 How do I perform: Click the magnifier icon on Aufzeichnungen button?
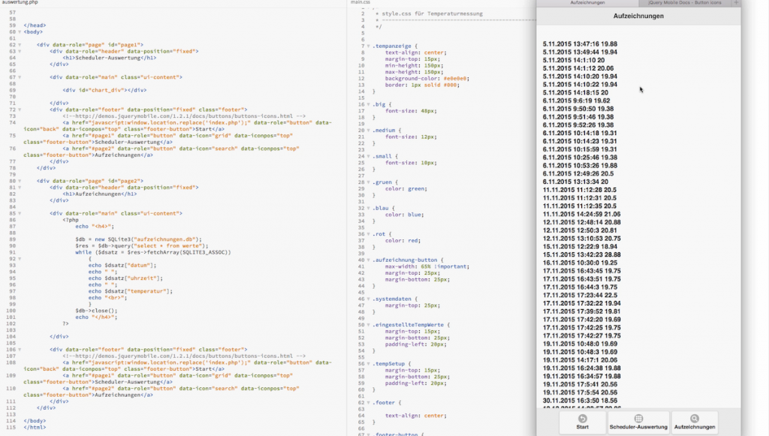[x=695, y=418]
